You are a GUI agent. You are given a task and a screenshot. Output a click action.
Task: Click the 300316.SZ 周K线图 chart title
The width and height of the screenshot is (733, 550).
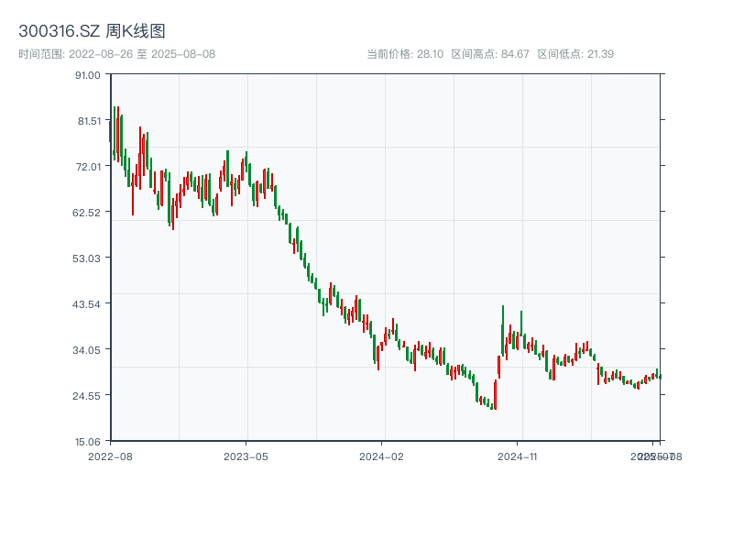[92, 31]
